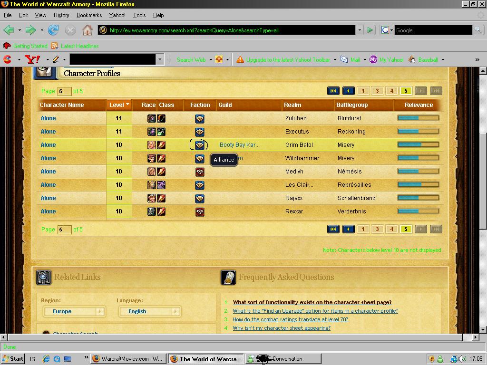Click class icon in Executus row

(161, 132)
